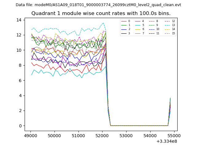Image resolution: width=197 pixels, height=147 pixels.
Task: Click the plot title about Quadrant 1 count rates
Action: (x=101, y=13)
